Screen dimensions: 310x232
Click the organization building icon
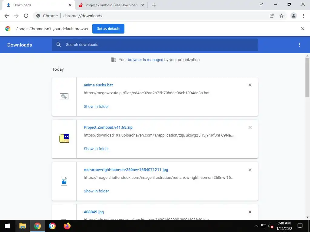click(114, 60)
